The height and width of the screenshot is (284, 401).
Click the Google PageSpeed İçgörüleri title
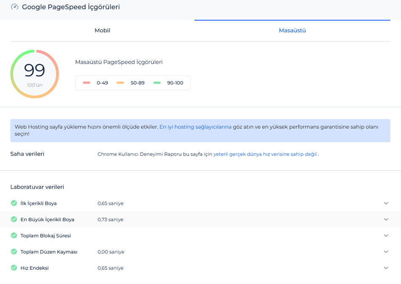click(x=71, y=7)
